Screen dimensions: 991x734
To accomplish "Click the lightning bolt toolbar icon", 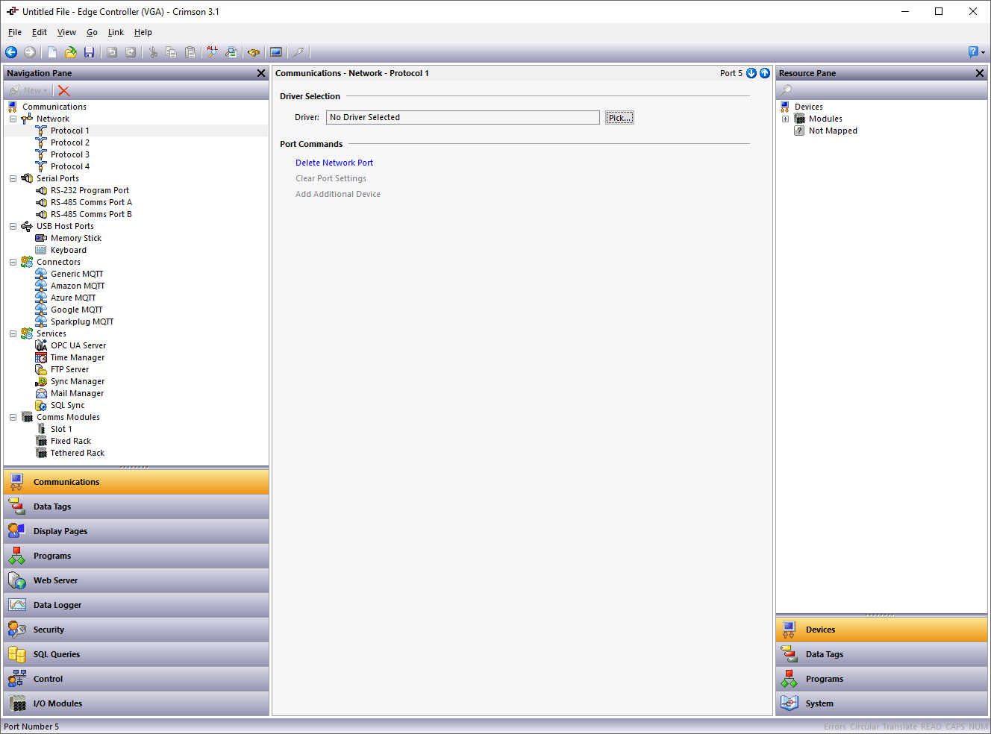I will (298, 52).
